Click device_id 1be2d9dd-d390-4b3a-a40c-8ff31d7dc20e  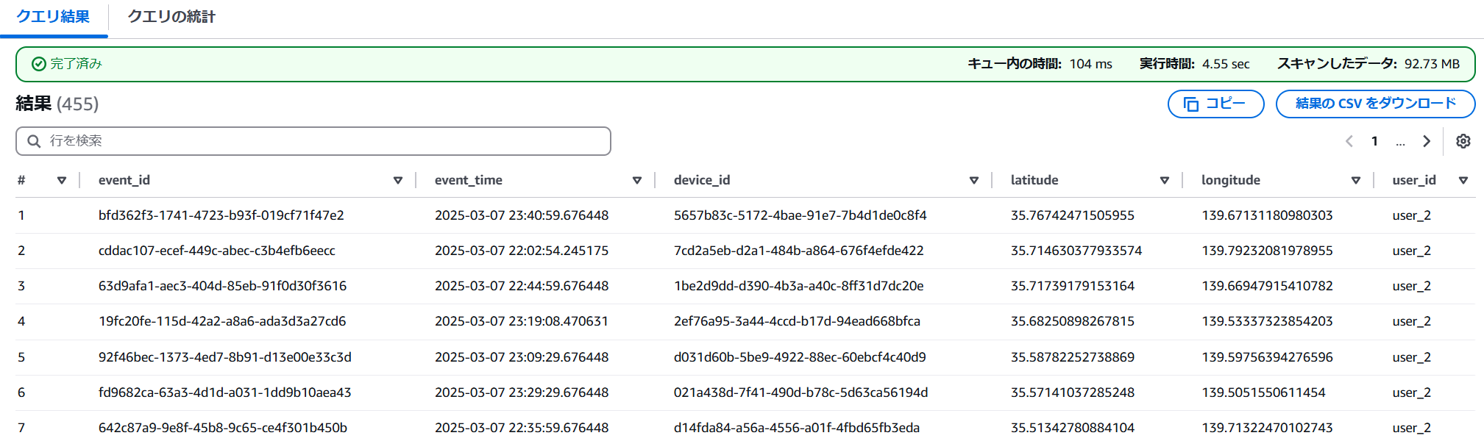click(799, 286)
